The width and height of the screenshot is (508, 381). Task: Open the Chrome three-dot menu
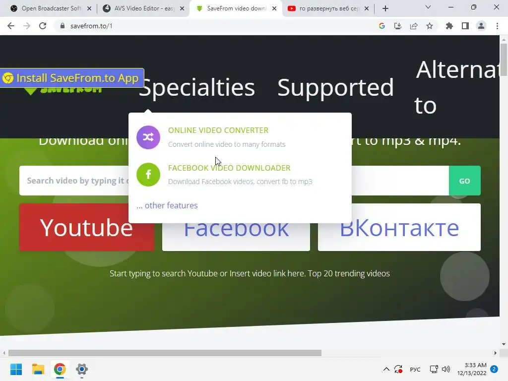(x=497, y=26)
